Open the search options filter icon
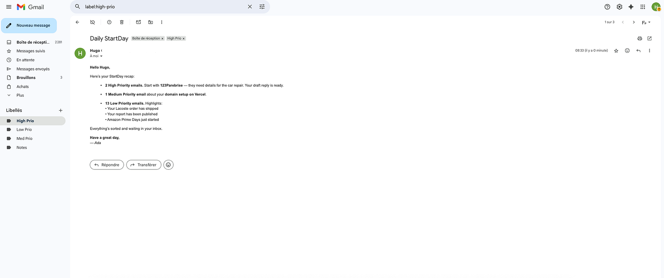This screenshot has width=664, height=278. (262, 7)
